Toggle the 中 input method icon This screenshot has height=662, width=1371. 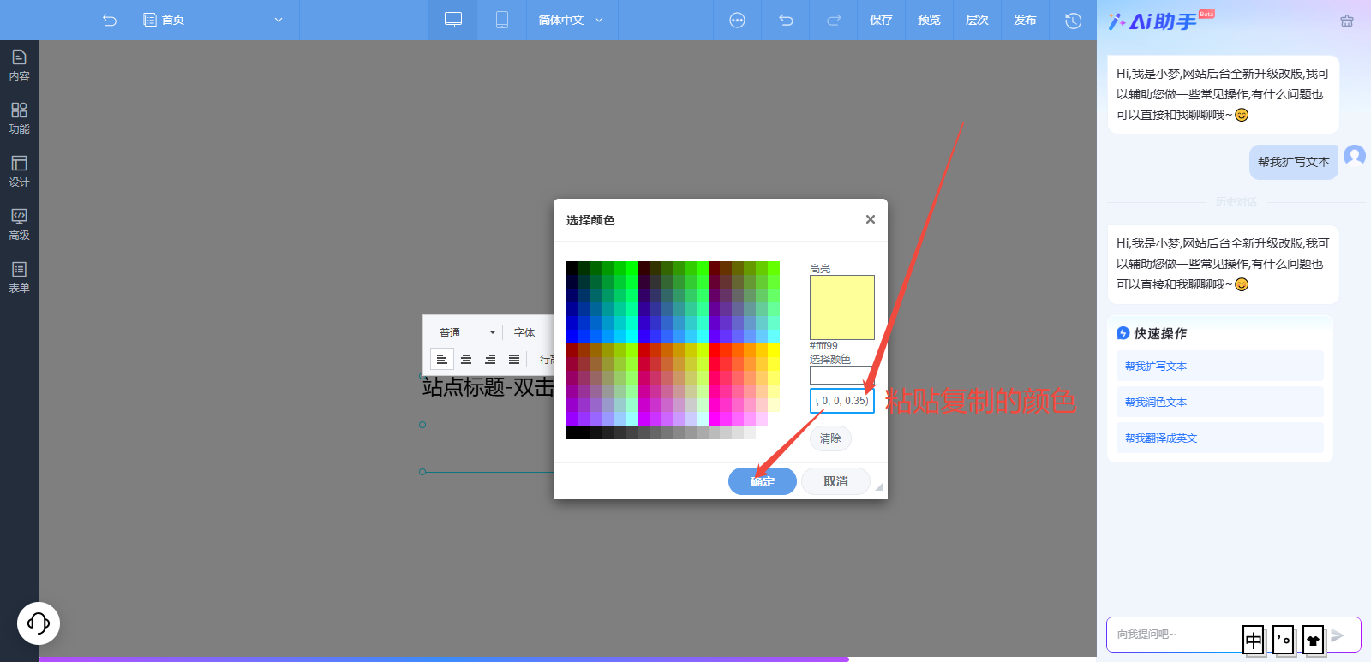[1254, 640]
